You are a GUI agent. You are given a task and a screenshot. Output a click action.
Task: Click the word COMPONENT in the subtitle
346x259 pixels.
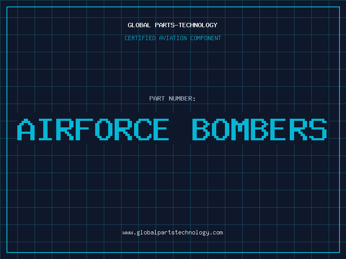click(205, 38)
